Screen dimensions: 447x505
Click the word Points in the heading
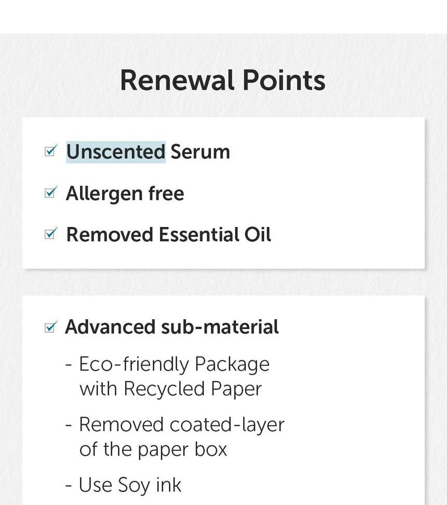point(284,81)
